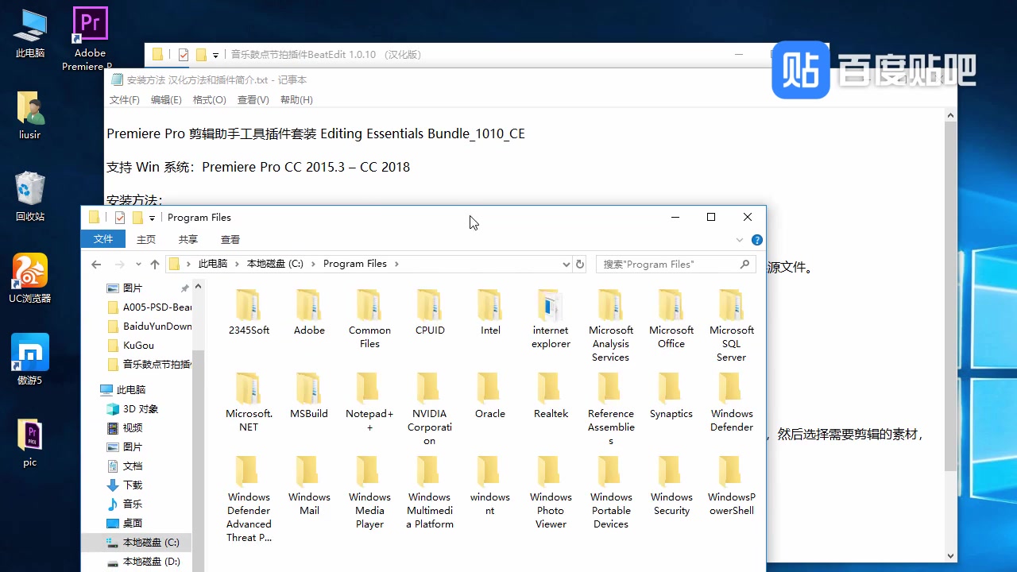Select Adobe Premiere Pro desktop shortcut
The image size is (1017, 572).
coord(89,38)
